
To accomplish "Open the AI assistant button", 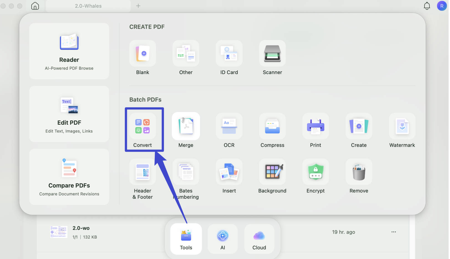I will pyautogui.click(x=223, y=239).
